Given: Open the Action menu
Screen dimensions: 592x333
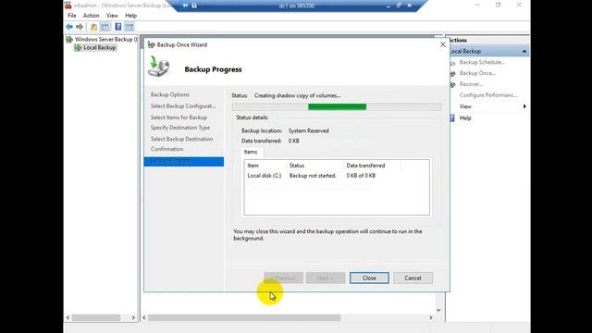Looking at the screenshot, I should tap(91, 16).
